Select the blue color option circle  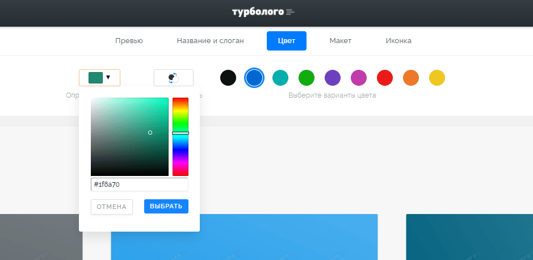pyautogui.click(x=254, y=78)
